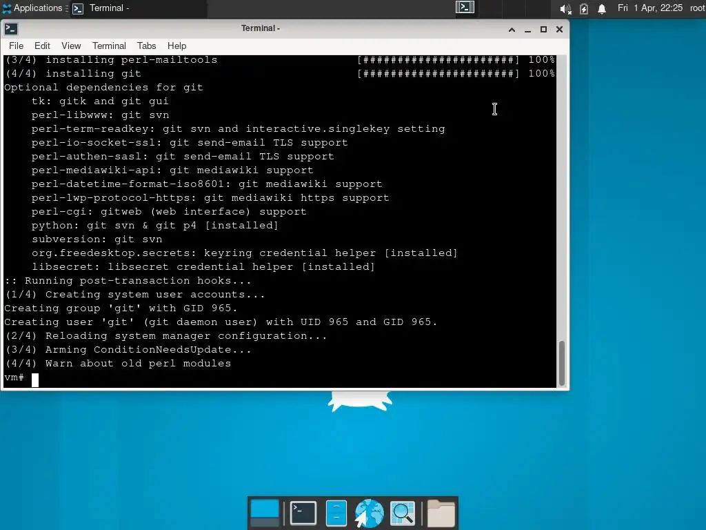Click the 'perl-cgi: gitweb' line
706x530 pixels.
coord(169,212)
